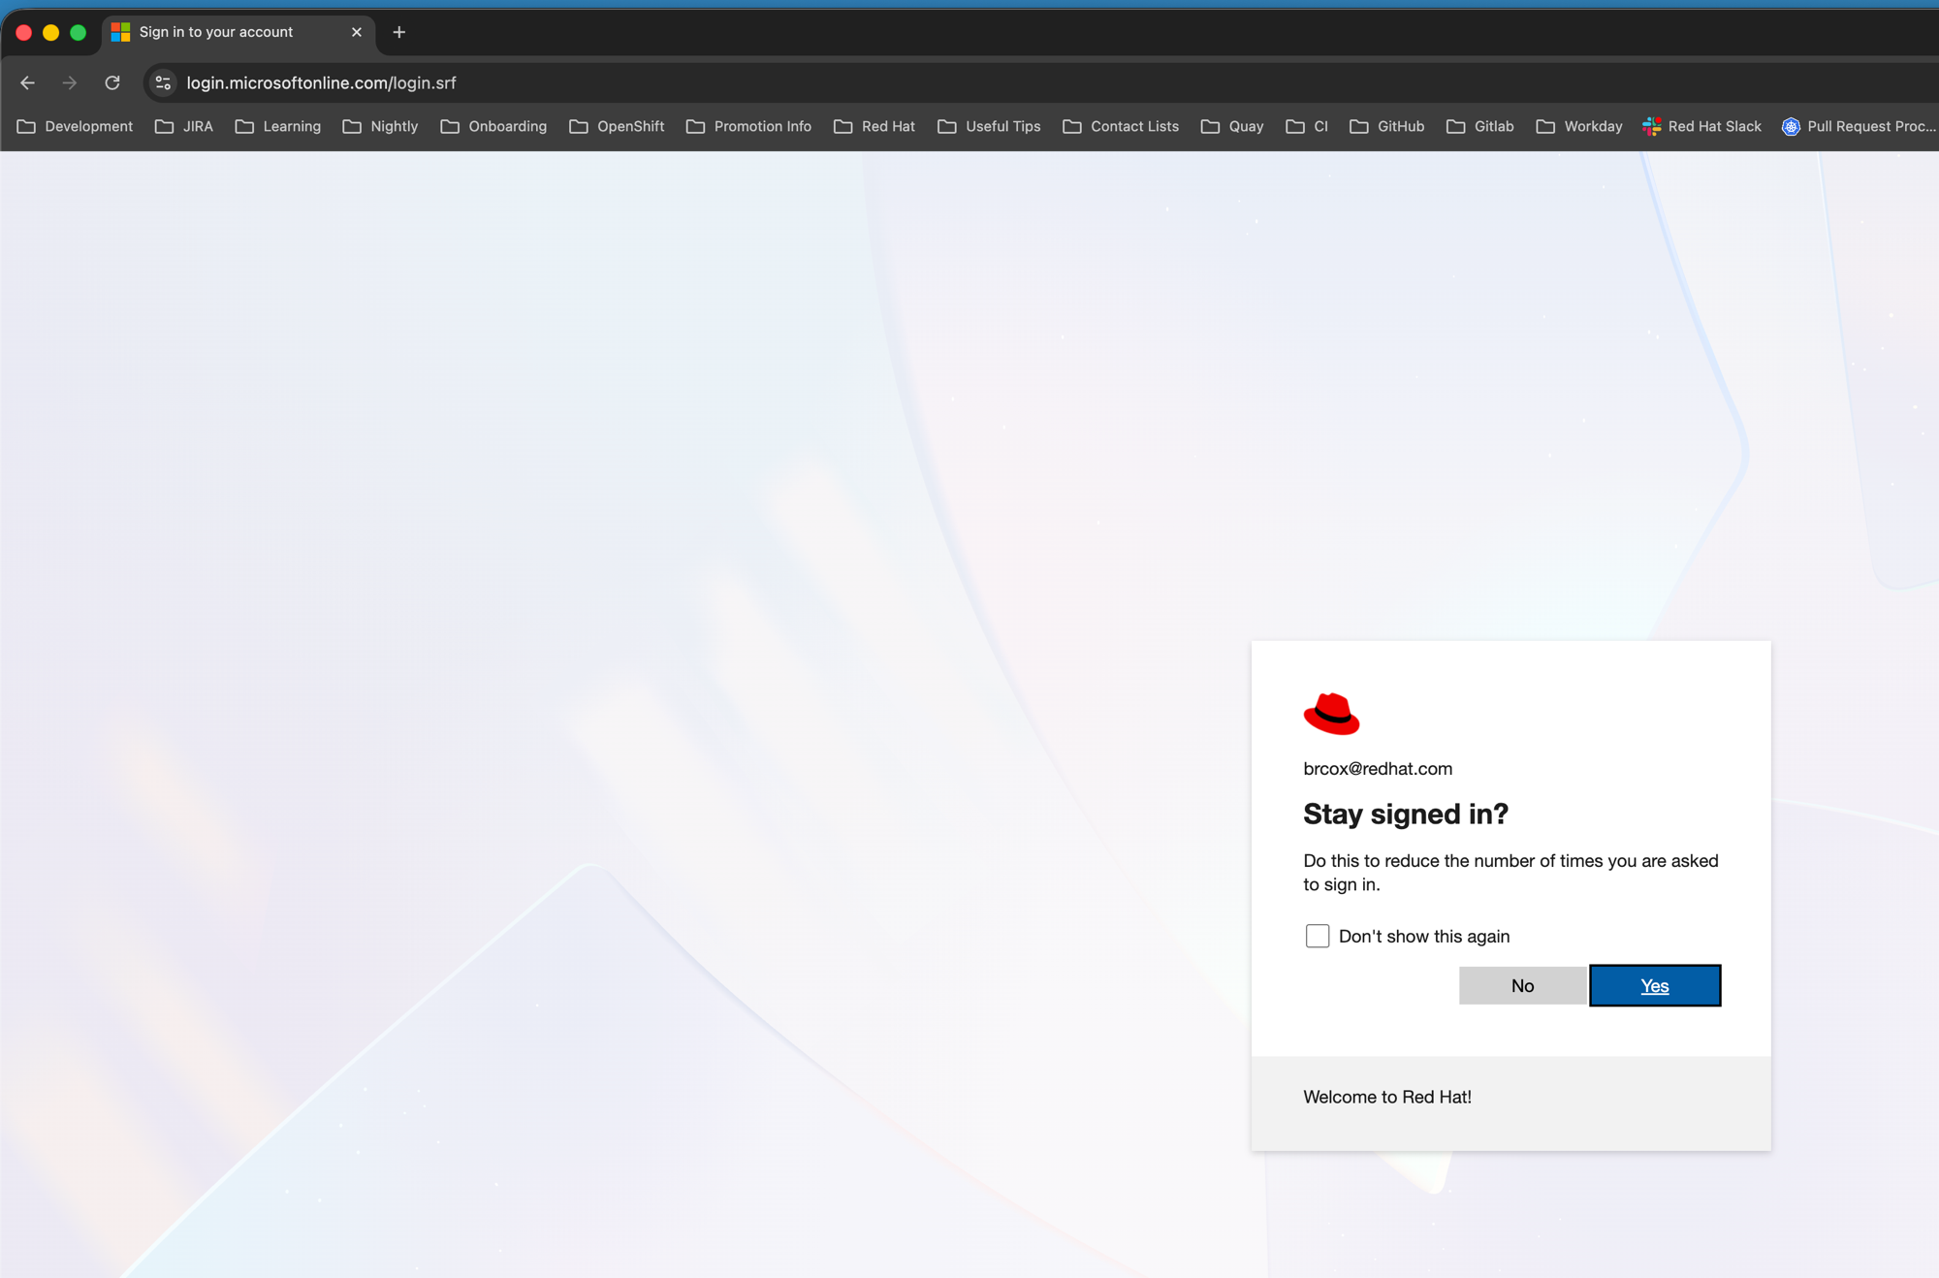The image size is (1939, 1278).
Task: Open the Learning bookmarks folder
Action: click(278, 126)
